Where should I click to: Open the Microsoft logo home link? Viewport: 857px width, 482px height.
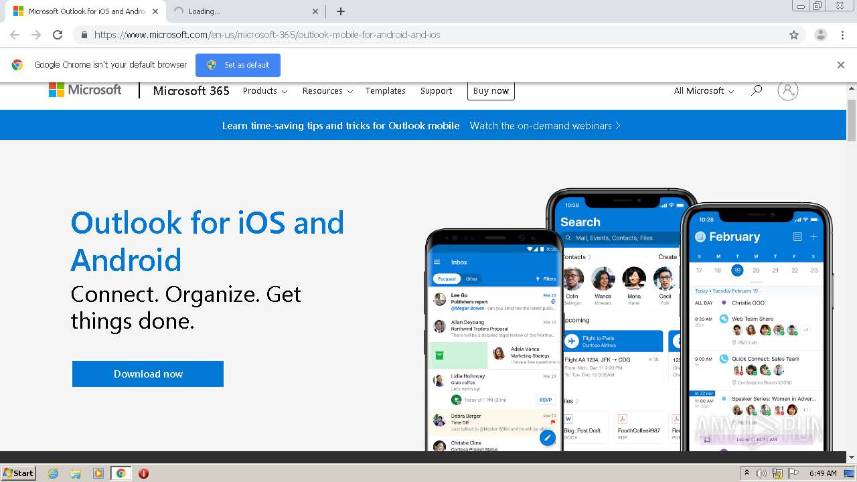85,90
